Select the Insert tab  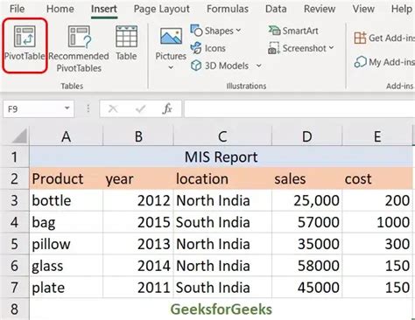coord(104,9)
